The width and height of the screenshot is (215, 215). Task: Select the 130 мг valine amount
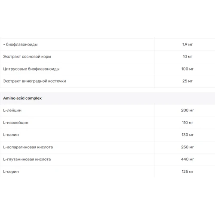(x=187, y=135)
